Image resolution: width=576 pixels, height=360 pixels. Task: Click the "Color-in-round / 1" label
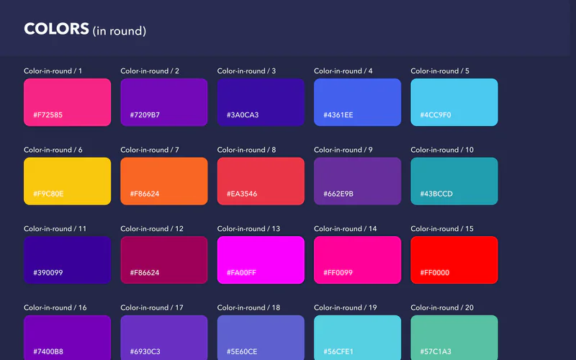click(53, 71)
